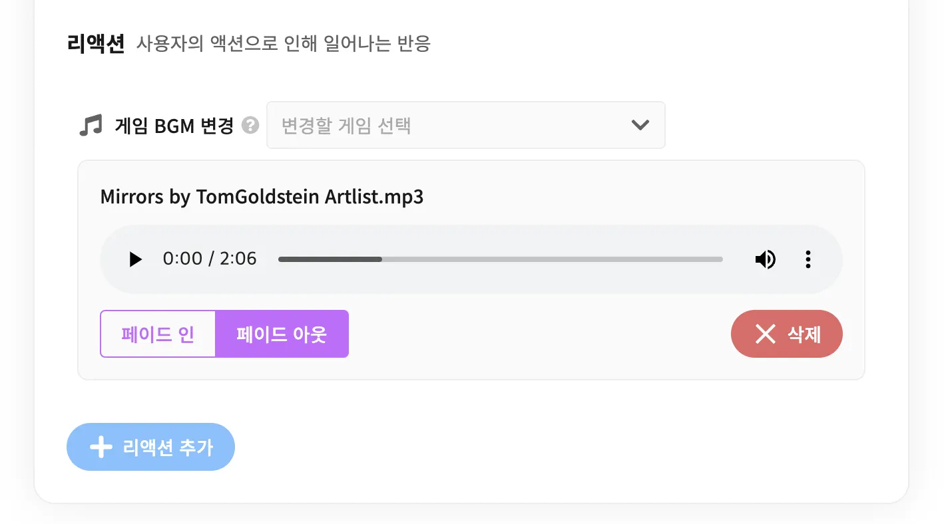
Task: Select the Mirrors by TomGoldstein Artlist.mp3 filename
Action: (x=262, y=197)
